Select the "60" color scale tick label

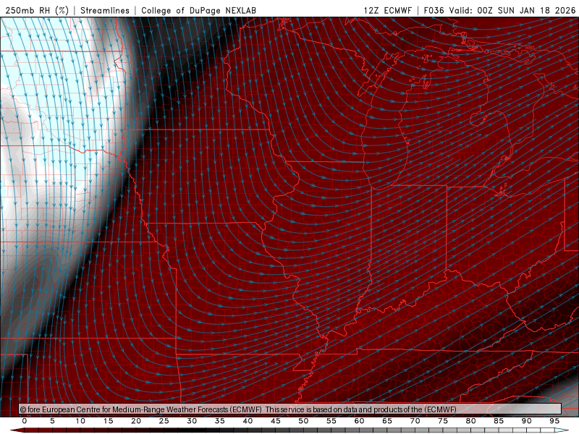pos(359,421)
